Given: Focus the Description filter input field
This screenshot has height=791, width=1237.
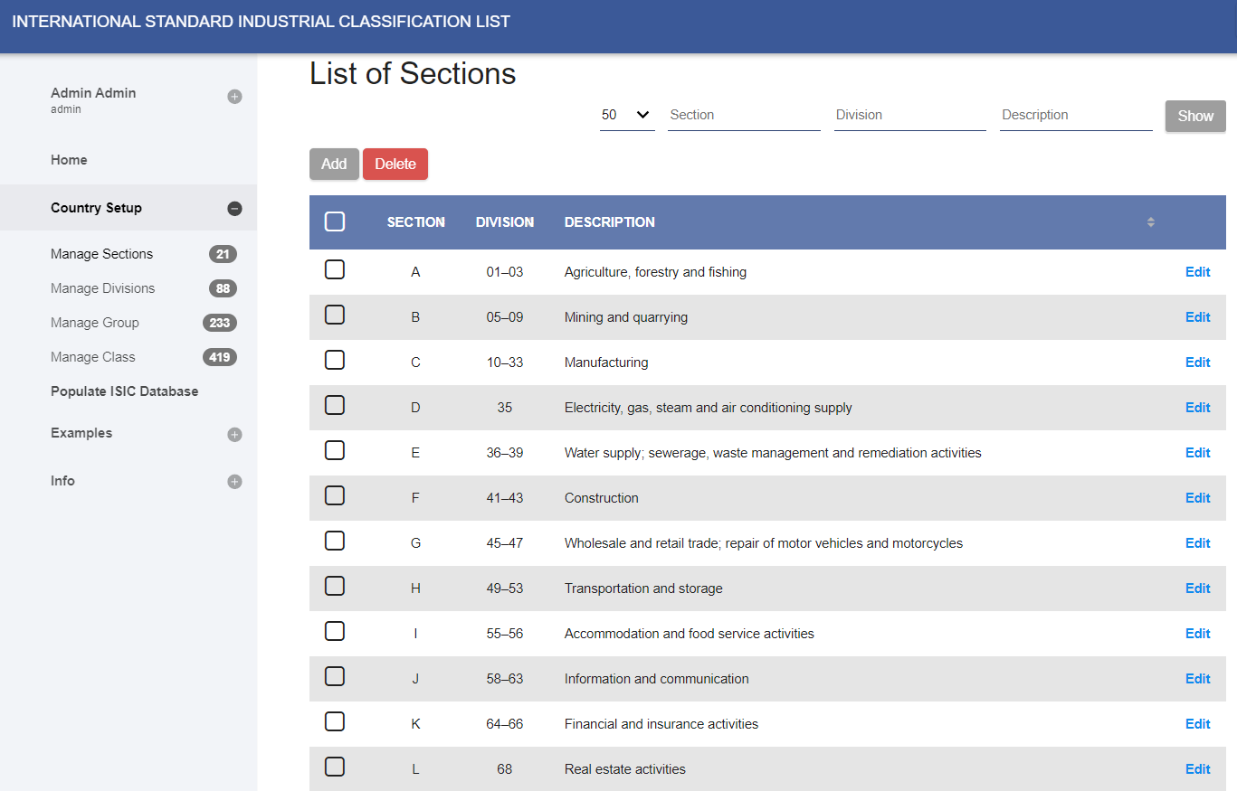Looking at the screenshot, I should pyautogui.click(x=1075, y=115).
